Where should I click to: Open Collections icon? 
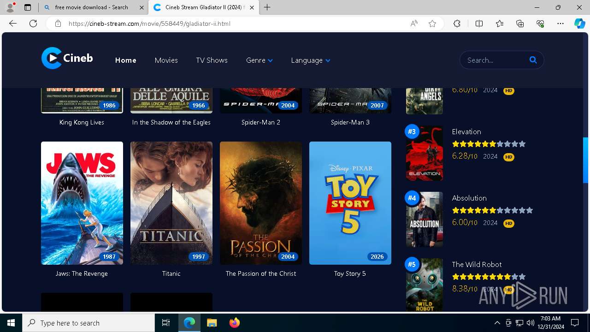(x=520, y=24)
